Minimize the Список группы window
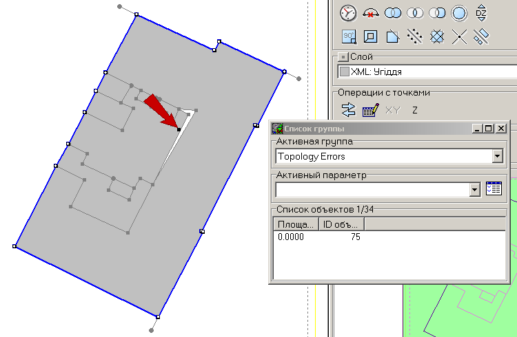This screenshot has width=517, height=337. pos(477,129)
